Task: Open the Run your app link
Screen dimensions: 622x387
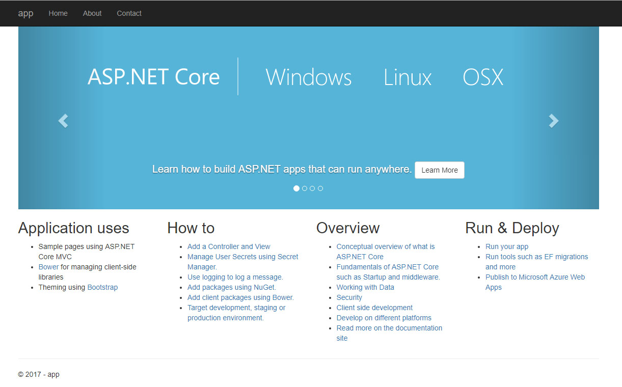Action: click(507, 246)
